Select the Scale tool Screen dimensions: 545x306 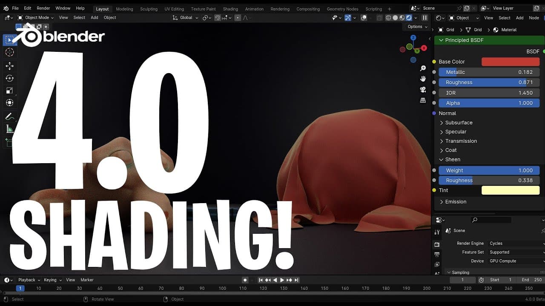(x=9, y=91)
